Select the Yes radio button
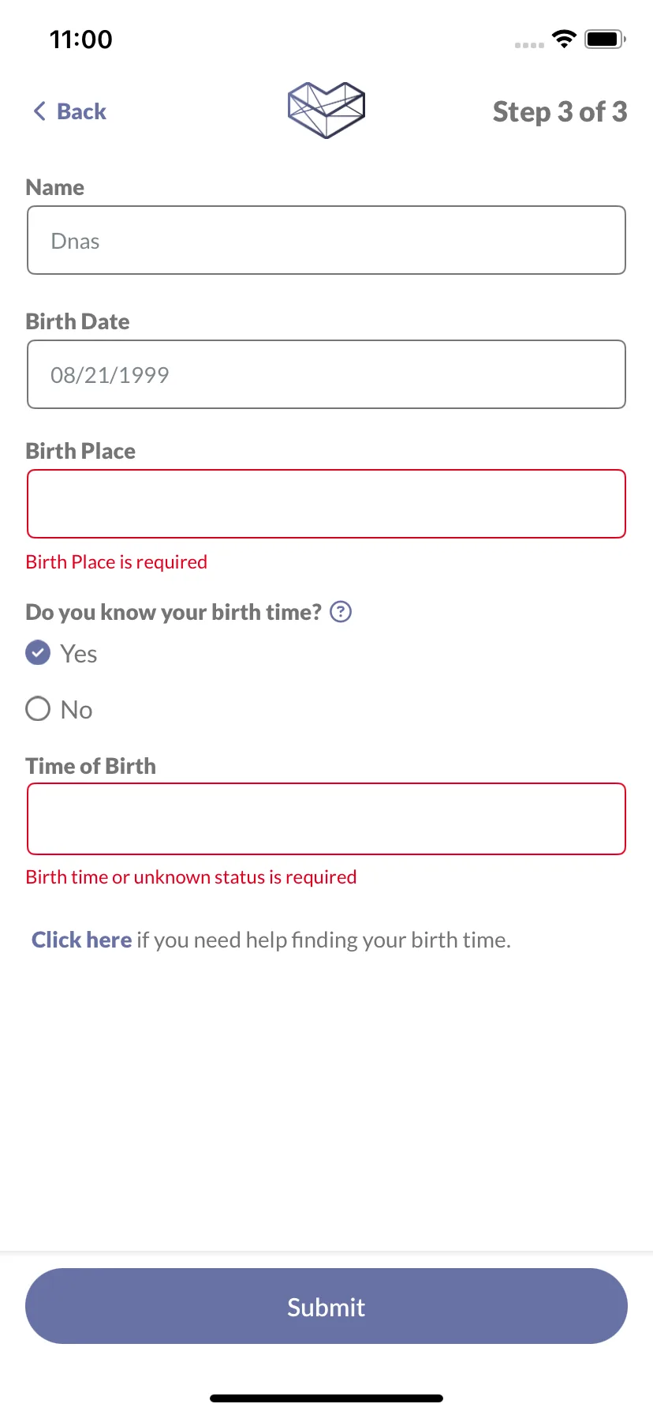 (x=38, y=653)
